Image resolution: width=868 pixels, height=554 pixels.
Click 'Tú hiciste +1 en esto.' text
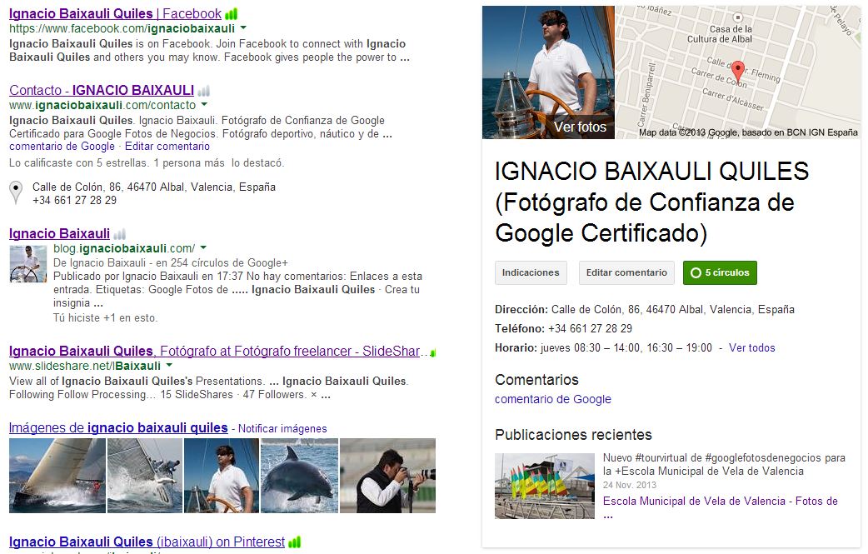[105, 317]
